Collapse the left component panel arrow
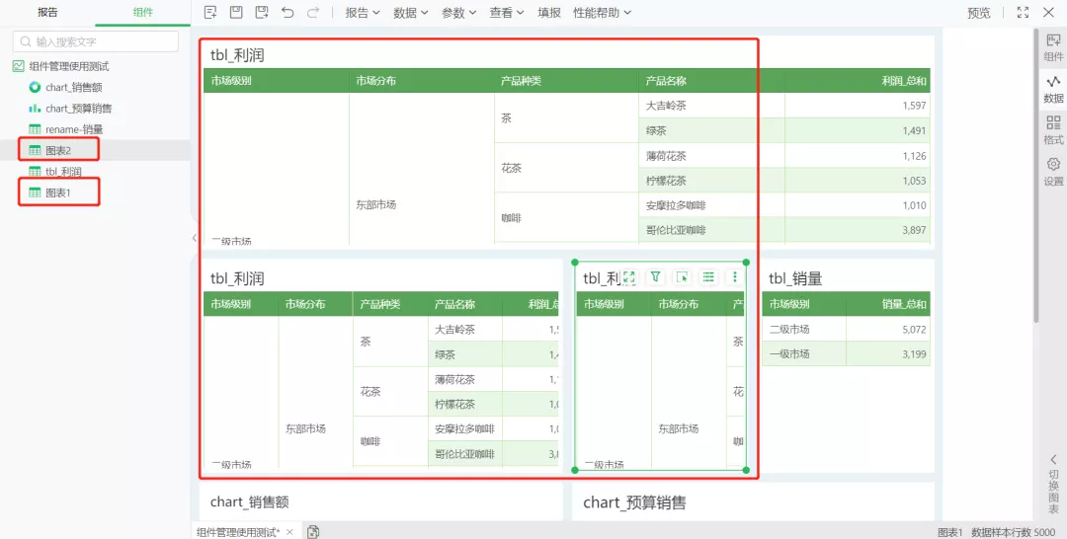The width and height of the screenshot is (1067, 539). pyautogui.click(x=195, y=238)
